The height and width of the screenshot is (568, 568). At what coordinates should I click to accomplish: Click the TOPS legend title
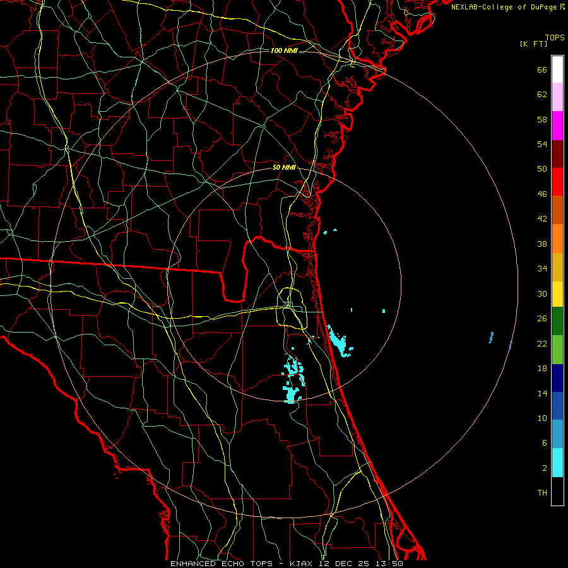[555, 37]
